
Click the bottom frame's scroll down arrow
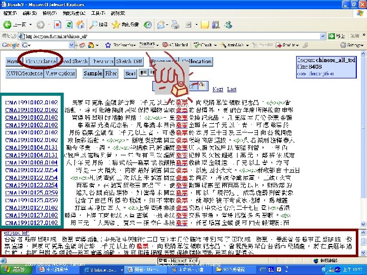[363, 253]
